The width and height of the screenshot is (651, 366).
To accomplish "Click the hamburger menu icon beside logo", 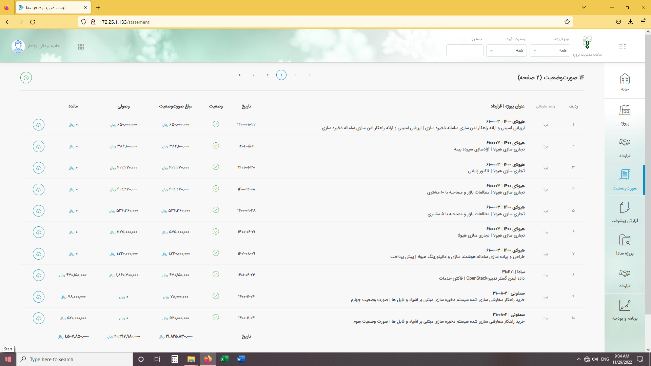I will click(622, 46).
